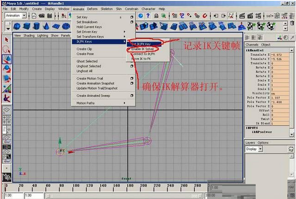
Task: Render the current frame clapperboard icon
Action: (242, 16)
